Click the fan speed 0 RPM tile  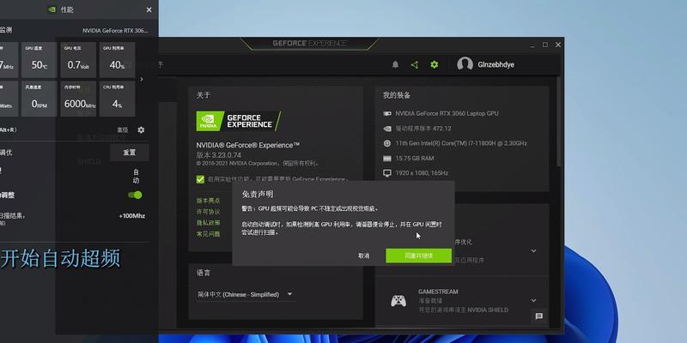point(39,99)
